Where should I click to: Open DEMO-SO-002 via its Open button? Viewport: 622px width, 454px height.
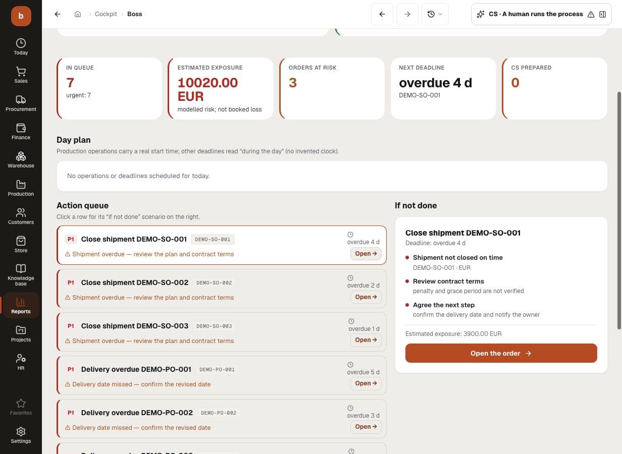[366, 297]
